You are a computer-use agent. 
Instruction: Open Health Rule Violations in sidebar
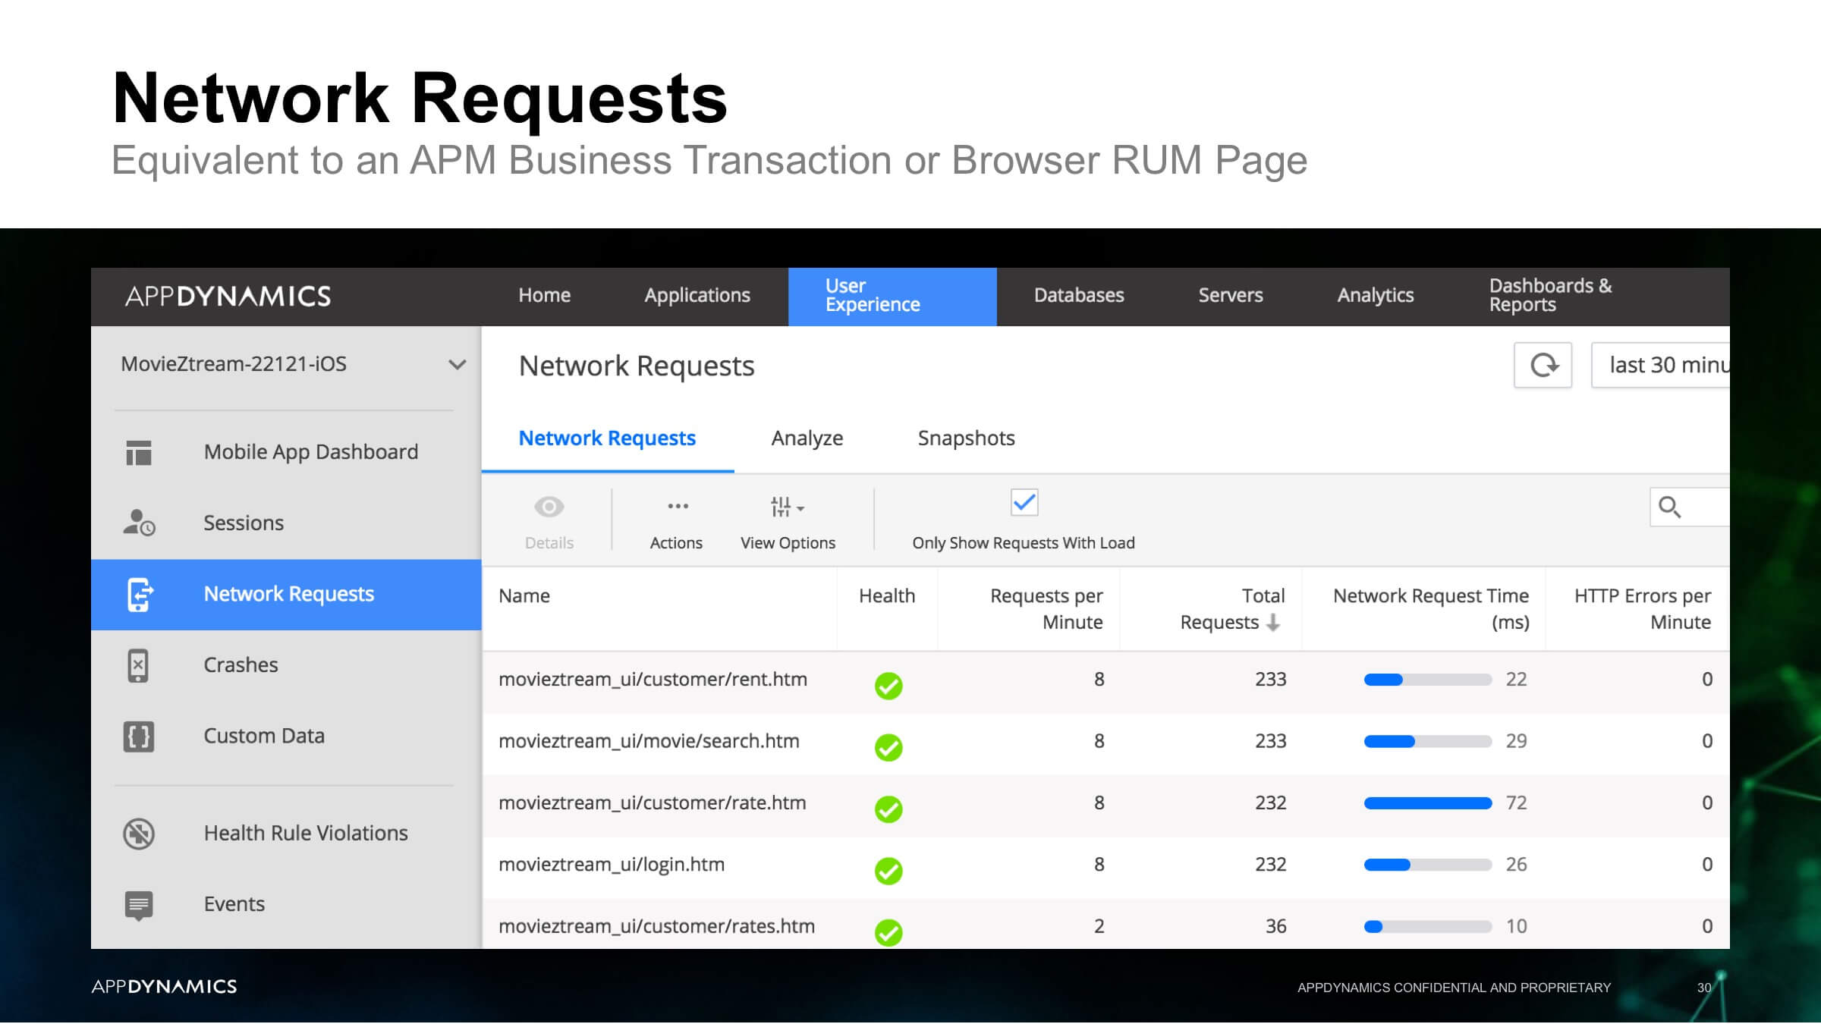click(x=306, y=833)
